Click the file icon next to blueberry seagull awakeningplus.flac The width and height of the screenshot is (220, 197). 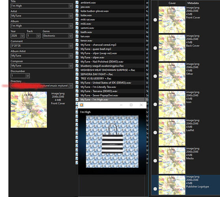click(x=77, y=66)
